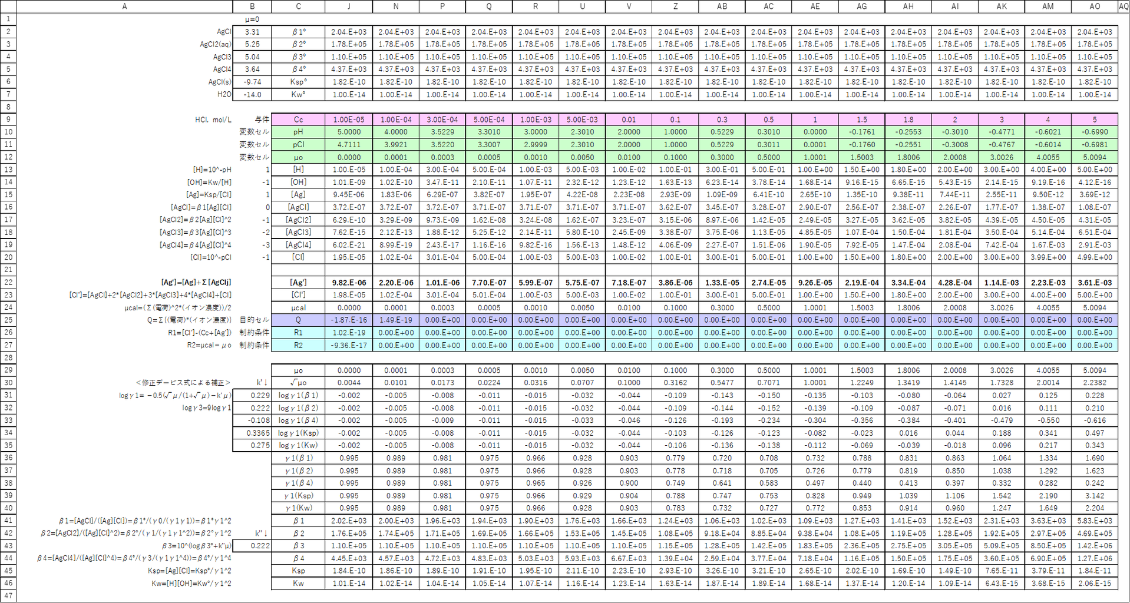Click the value -14.0 cell
1130x603 pixels.
[252, 94]
